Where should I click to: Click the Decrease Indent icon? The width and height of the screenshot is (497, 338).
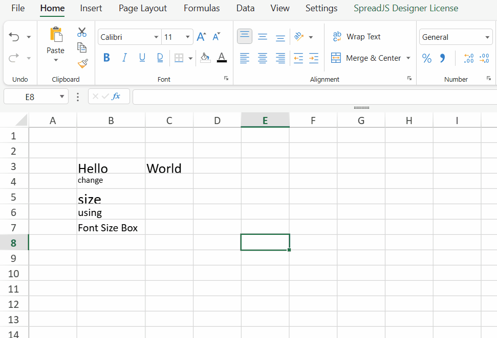[298, 58]
